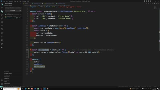Open the Accounts icon in activity bar
Screen dimensions: 160x90
point(2,80)
